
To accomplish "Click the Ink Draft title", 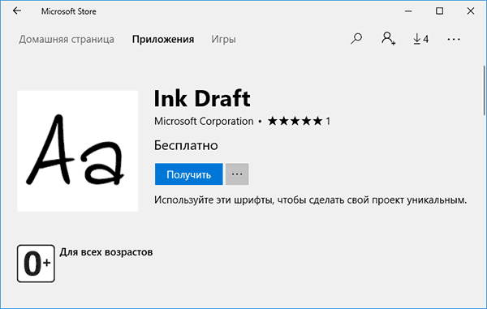I will pos(202,98).
